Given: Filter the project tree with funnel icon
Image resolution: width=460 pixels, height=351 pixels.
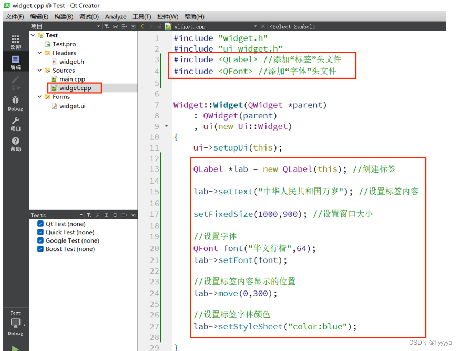Looking at the screenshot, I should [x=107, y=26].
